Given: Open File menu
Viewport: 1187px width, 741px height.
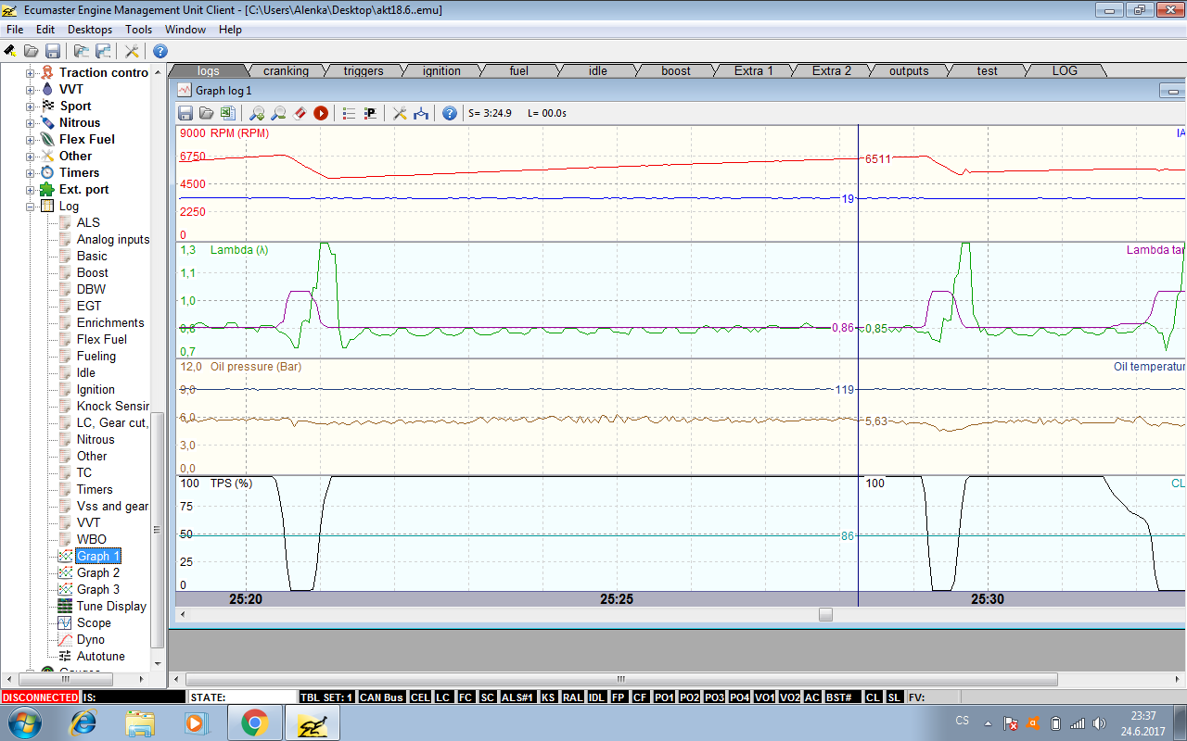Looking at the screenshot, I should [x=15, y=30].
